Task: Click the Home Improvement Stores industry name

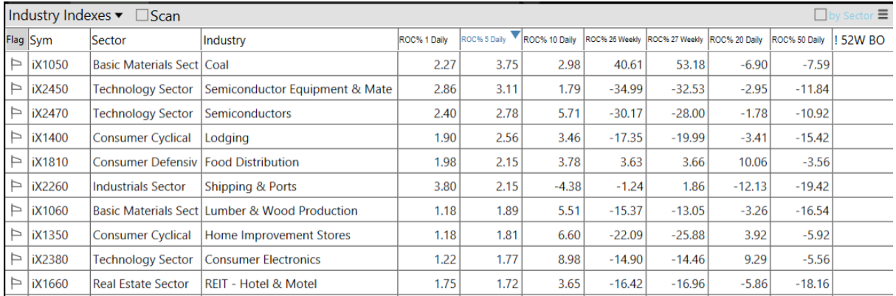Action: [278, 235]
